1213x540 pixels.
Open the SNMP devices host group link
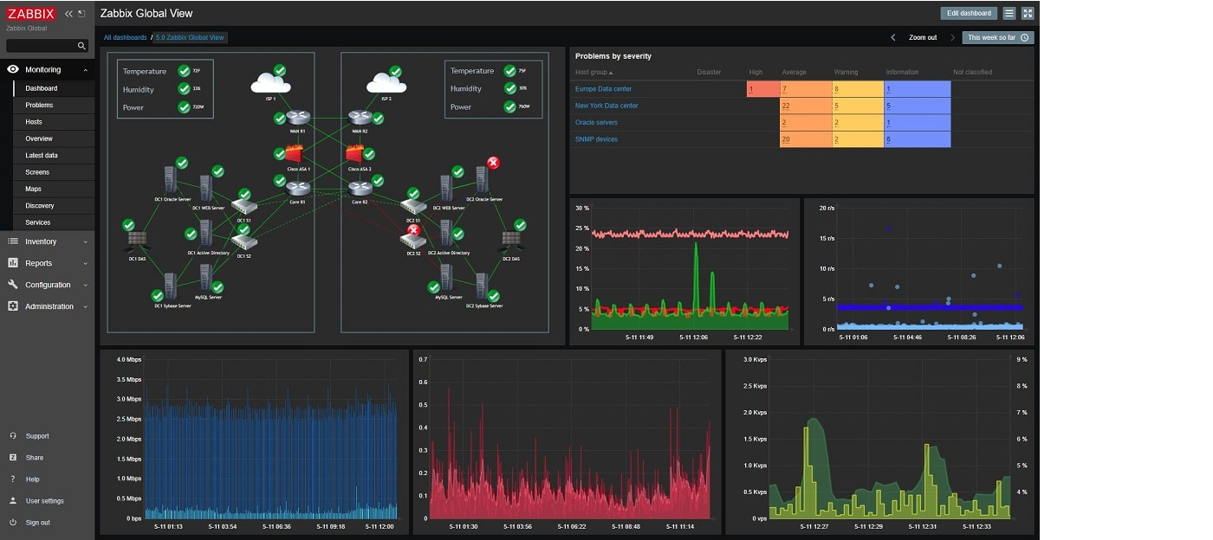point(596,139)
